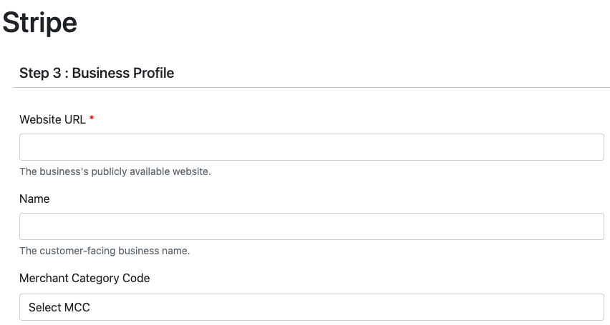Viewport: 610px width, 325px height.
Task: Activate the required URL field below its label
Action: [x=311, y=147]
